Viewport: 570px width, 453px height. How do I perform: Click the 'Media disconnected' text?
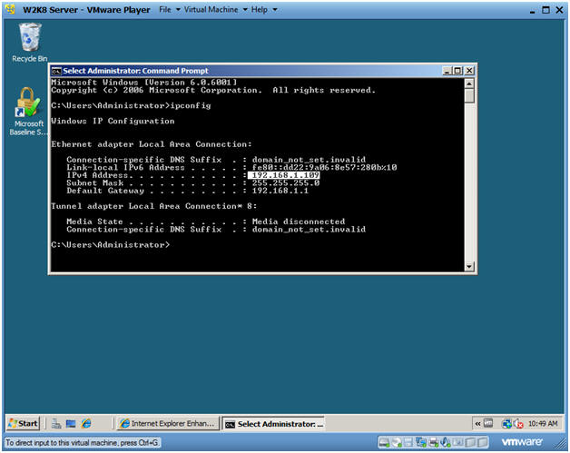tap(299, 222)
